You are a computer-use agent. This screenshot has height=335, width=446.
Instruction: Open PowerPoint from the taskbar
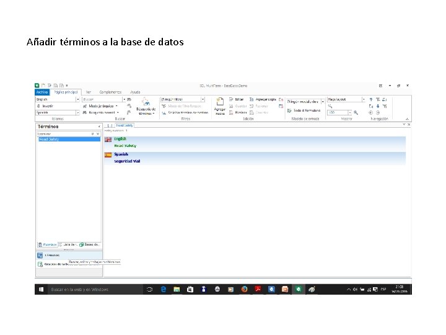coord(285,289)
